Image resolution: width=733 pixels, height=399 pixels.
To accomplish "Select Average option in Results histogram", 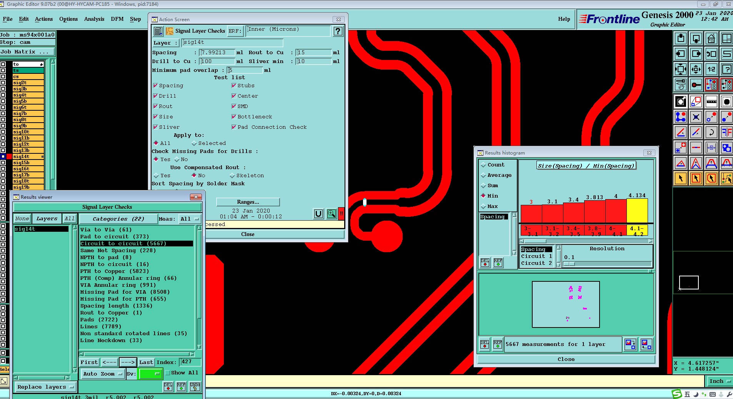I will (x=483, y=175).
